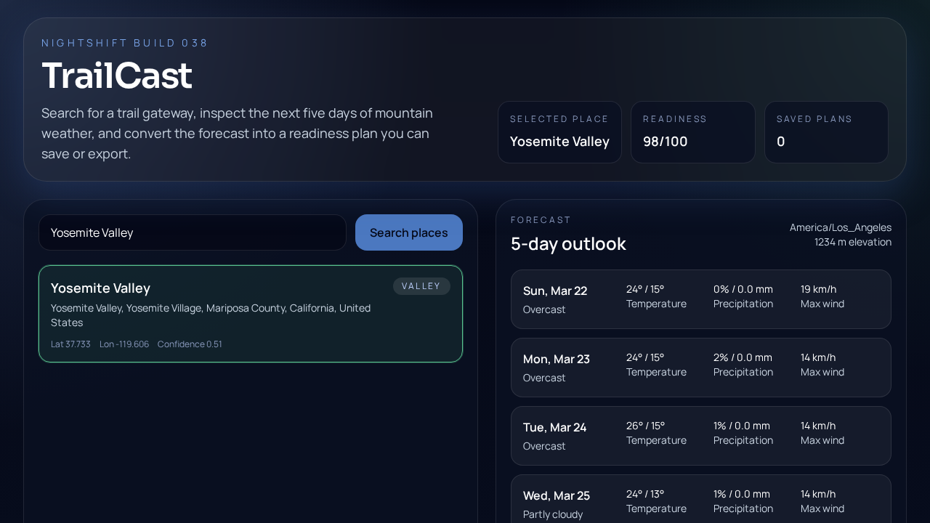Click the America/Los_Angeles timezone label

[840, 227]
